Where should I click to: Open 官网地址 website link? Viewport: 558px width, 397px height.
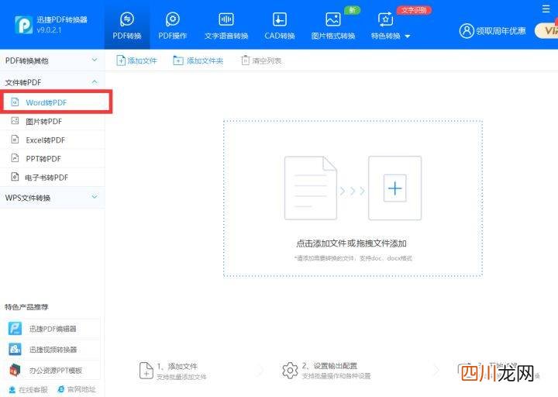(77, 389)
